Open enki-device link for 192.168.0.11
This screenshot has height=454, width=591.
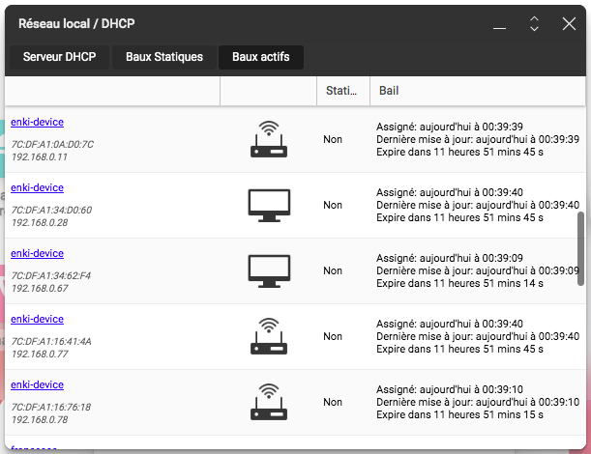[x=37, y=122]
